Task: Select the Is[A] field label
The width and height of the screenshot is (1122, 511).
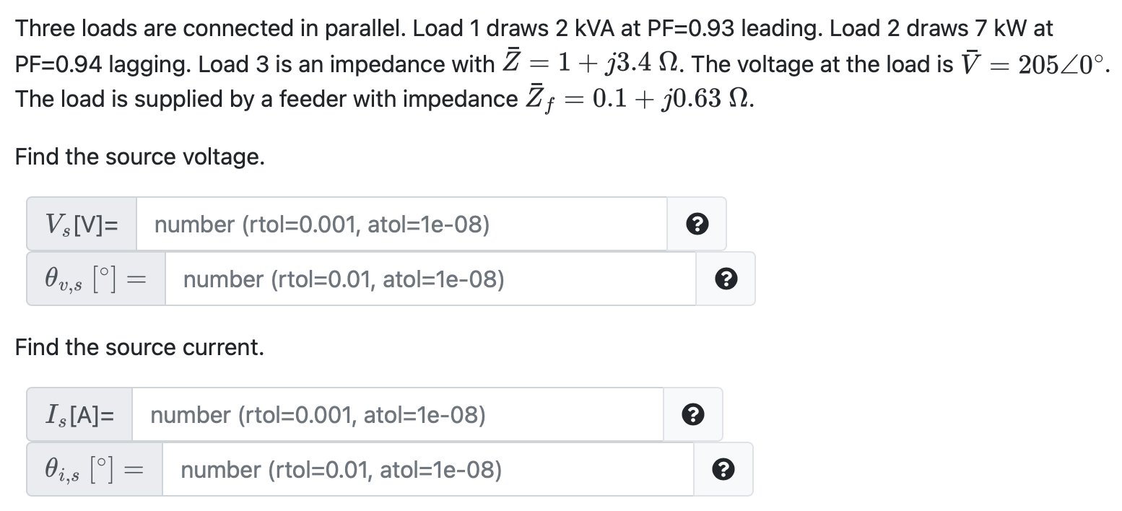Action: (78, 414)
